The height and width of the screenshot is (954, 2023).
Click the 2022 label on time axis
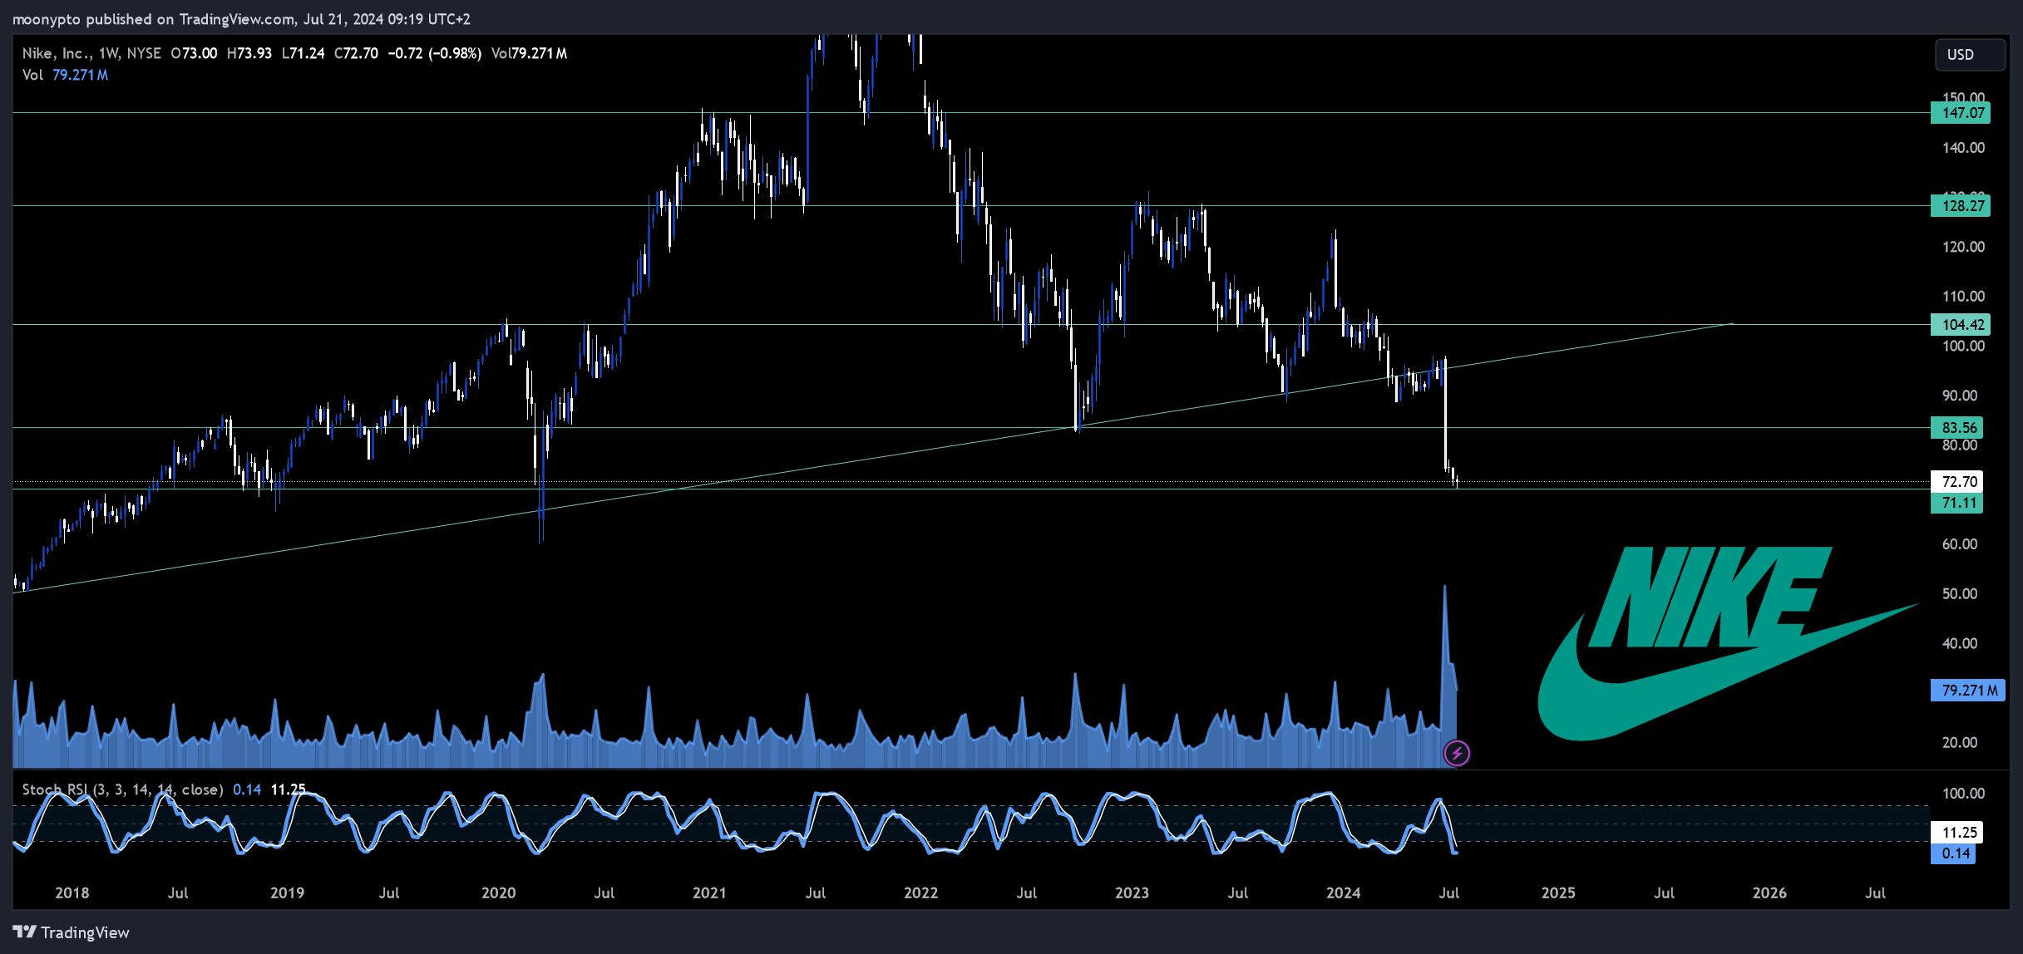point(921,893)
